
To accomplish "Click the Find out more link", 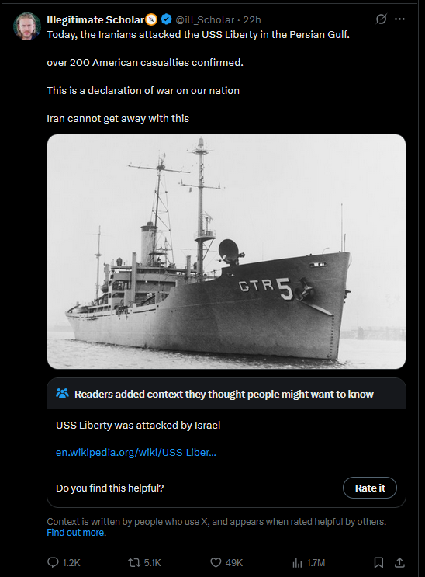I will pyautogui.click(x=76, y=533).
